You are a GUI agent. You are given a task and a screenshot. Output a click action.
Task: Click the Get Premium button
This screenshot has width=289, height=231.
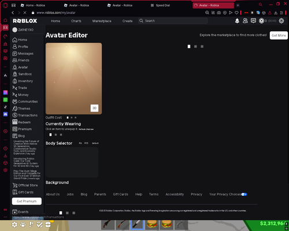coord(27,201)
